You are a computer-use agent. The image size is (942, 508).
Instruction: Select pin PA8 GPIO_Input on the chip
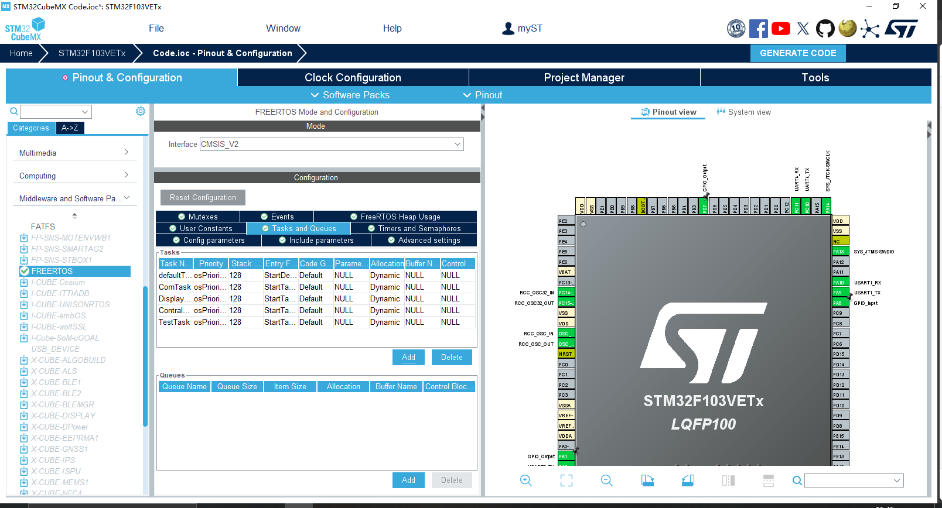pos(840,303)
